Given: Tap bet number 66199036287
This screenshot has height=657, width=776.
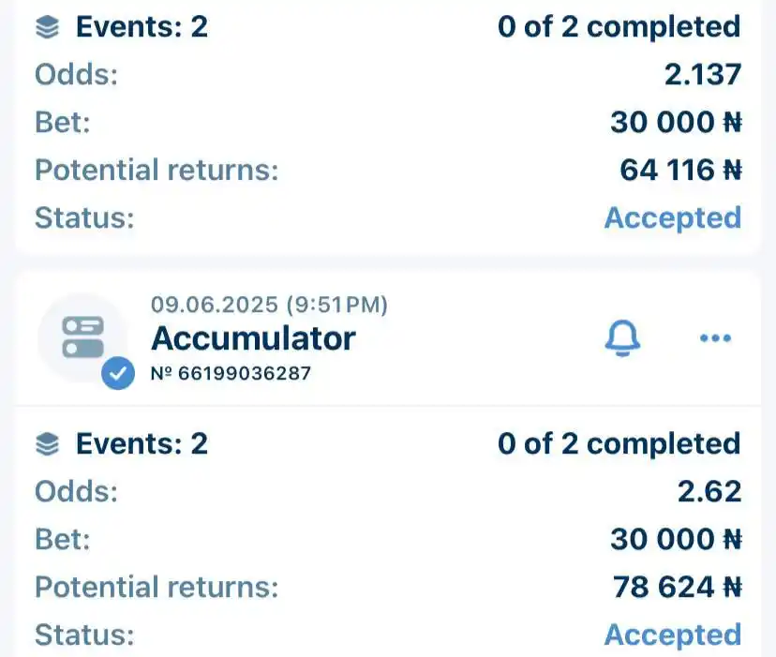Looking at the screenshot, I should [231, 373].
